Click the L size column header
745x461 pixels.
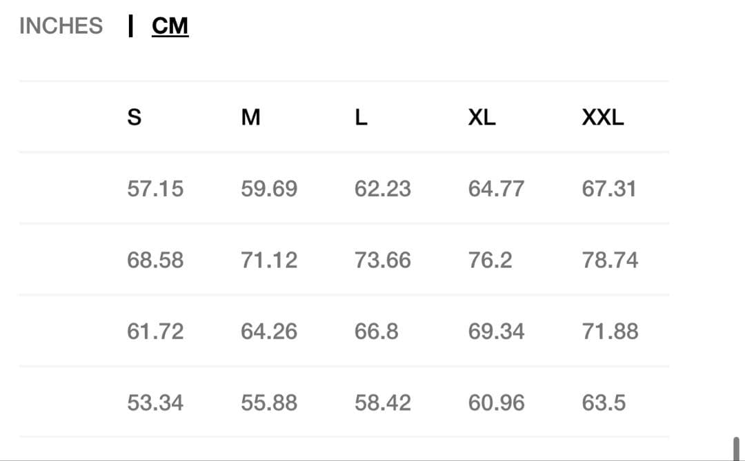(x=361, y=118)
